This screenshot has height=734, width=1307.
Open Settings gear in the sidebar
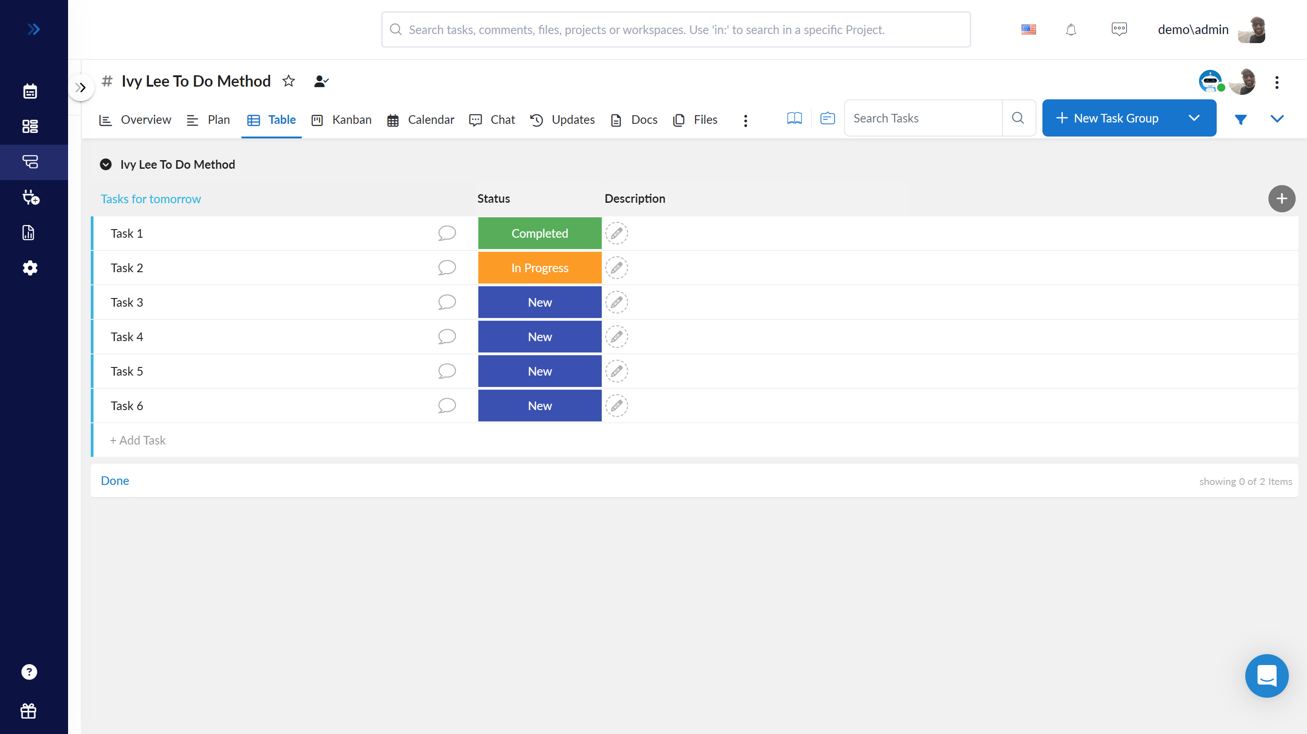click(x=30, y=268)
